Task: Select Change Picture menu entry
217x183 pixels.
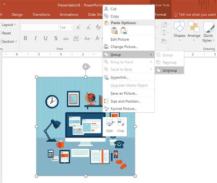Action: tap(129, 46)
